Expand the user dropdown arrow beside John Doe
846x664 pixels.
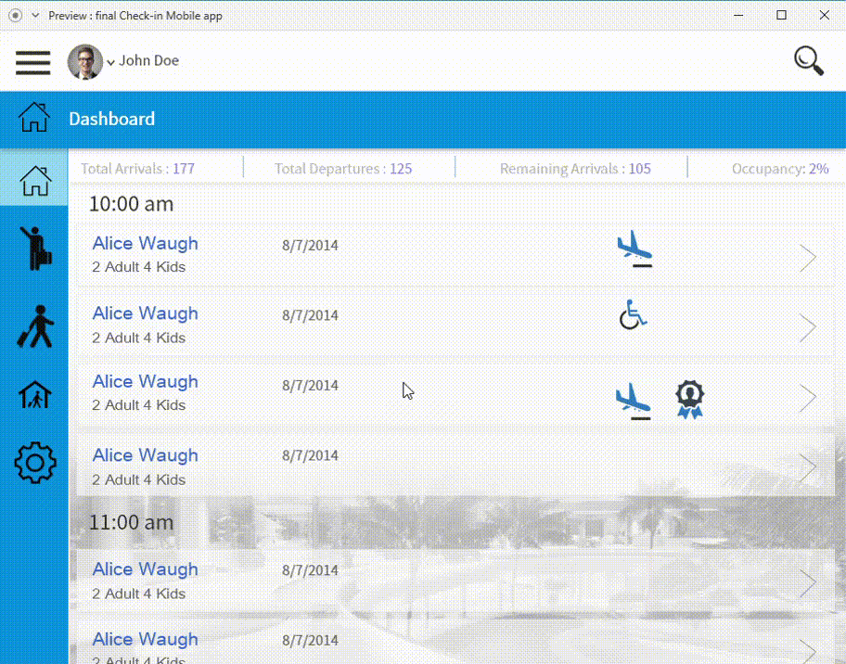point(111,63)
